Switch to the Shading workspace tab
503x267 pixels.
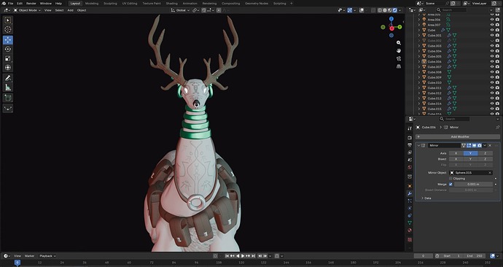(171, 3)
